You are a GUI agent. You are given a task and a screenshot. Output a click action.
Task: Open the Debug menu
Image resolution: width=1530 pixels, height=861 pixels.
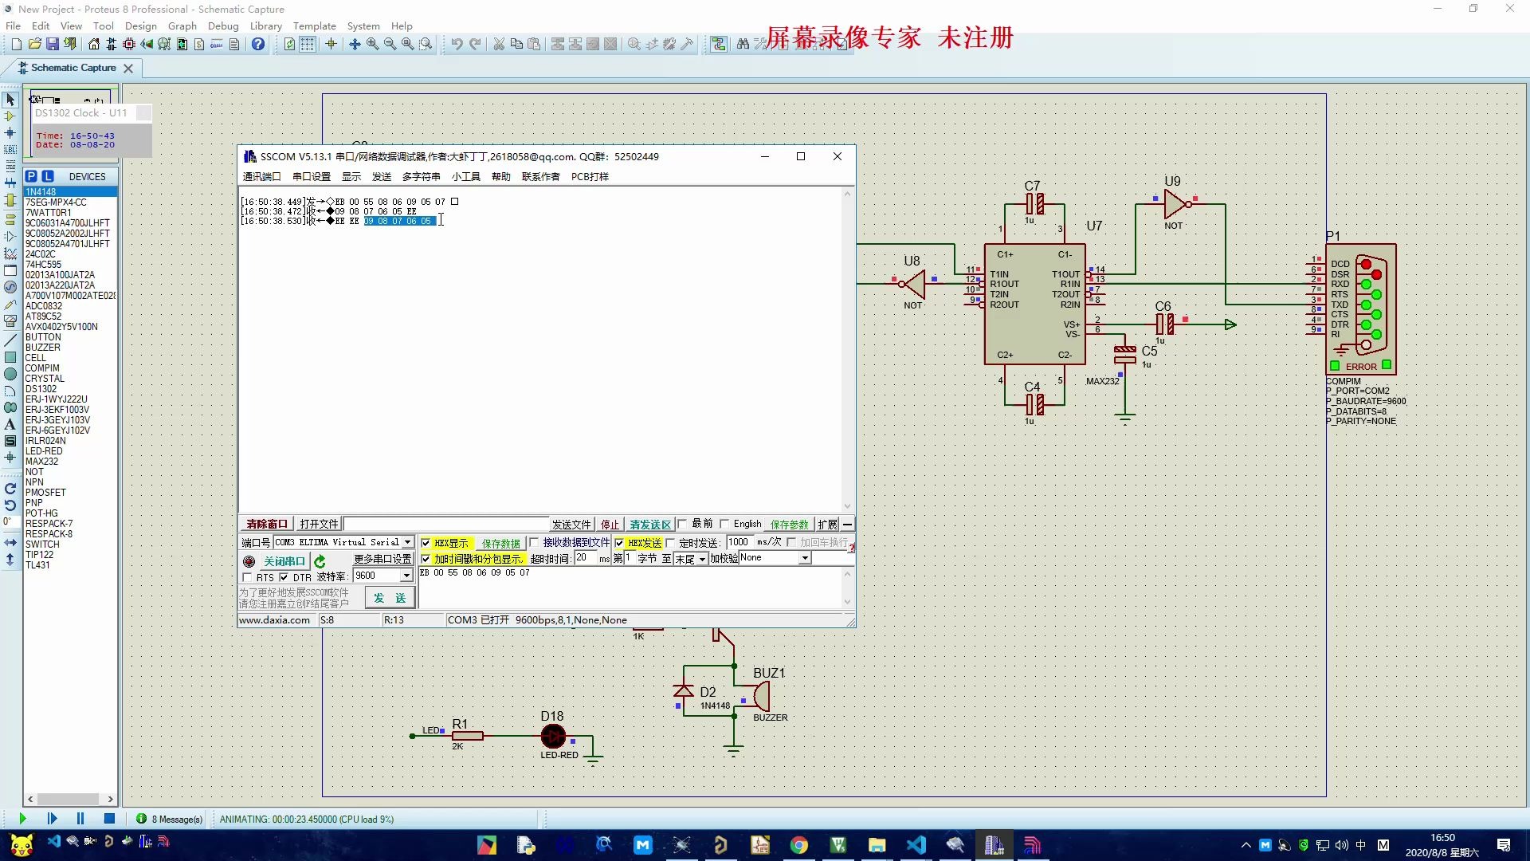tap(223, 26)
